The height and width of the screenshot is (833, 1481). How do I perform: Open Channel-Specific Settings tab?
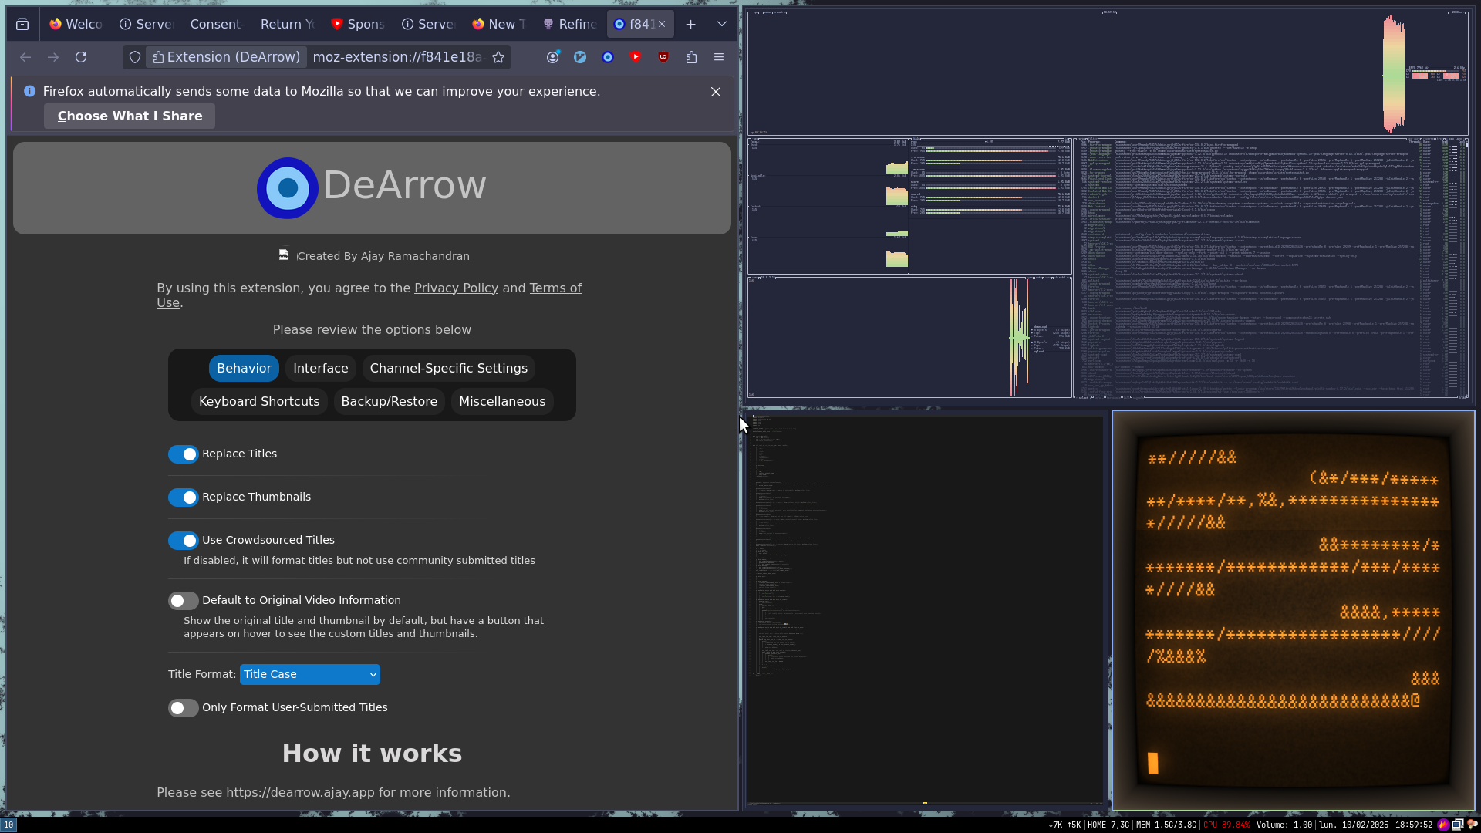449,369
